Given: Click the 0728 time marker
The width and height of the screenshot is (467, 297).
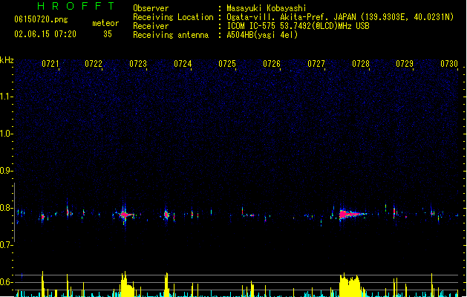Looking at the screenshot, I should tap(361, 64).
